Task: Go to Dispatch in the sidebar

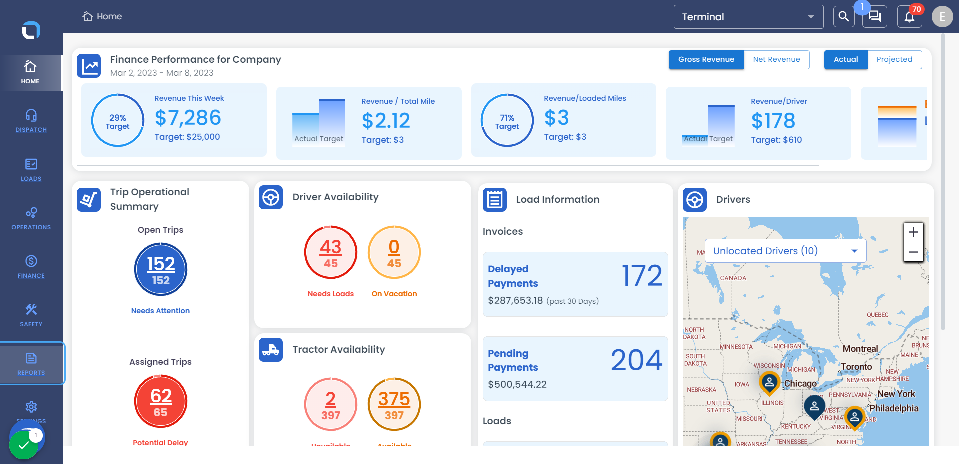Action: click(31, 121)
